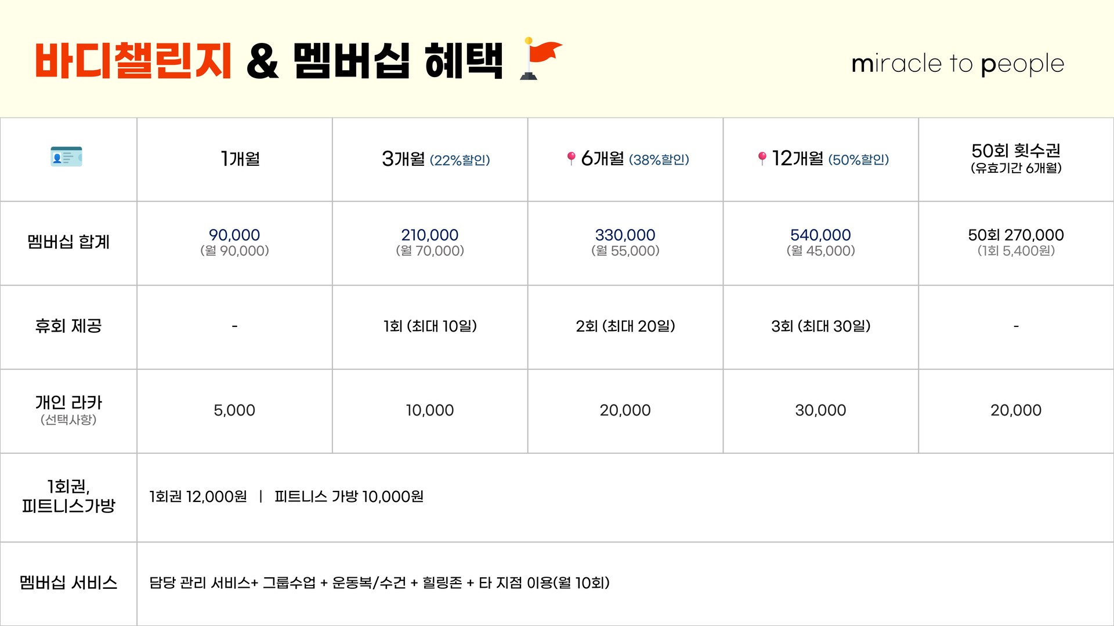The width and height of the screenshot is (1114, 626).
Task: Click the 멤버십 합계 row label
Action: point(68,242)
